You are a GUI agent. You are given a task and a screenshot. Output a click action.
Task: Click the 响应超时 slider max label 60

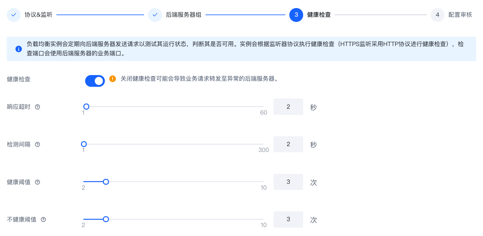264,113
